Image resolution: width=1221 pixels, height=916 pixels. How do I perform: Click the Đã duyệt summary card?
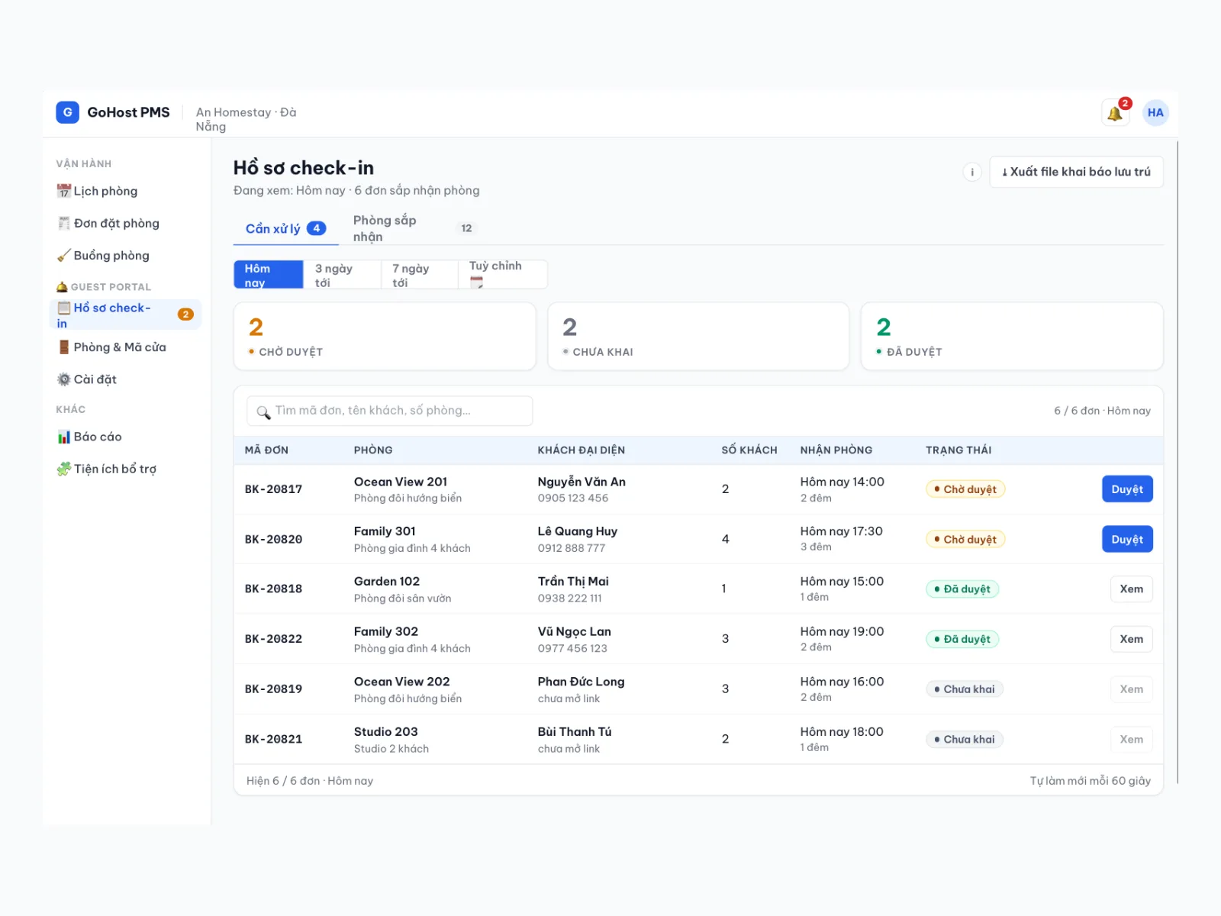[1012, 337]
